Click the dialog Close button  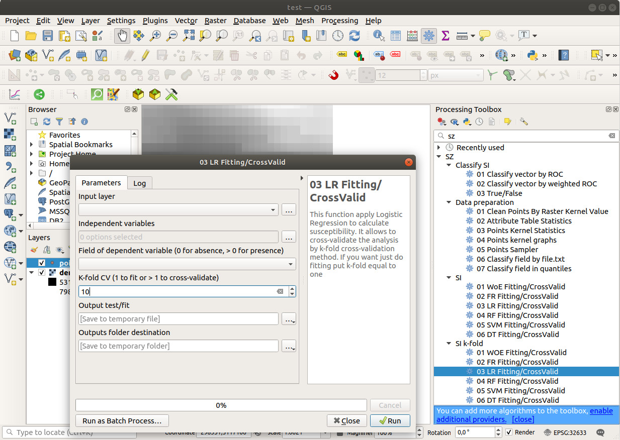[347, 421]
